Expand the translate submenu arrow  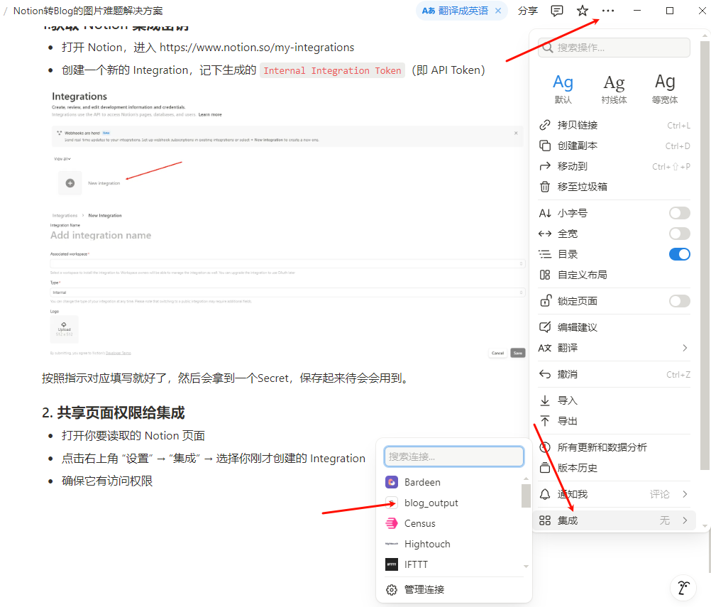685,348
